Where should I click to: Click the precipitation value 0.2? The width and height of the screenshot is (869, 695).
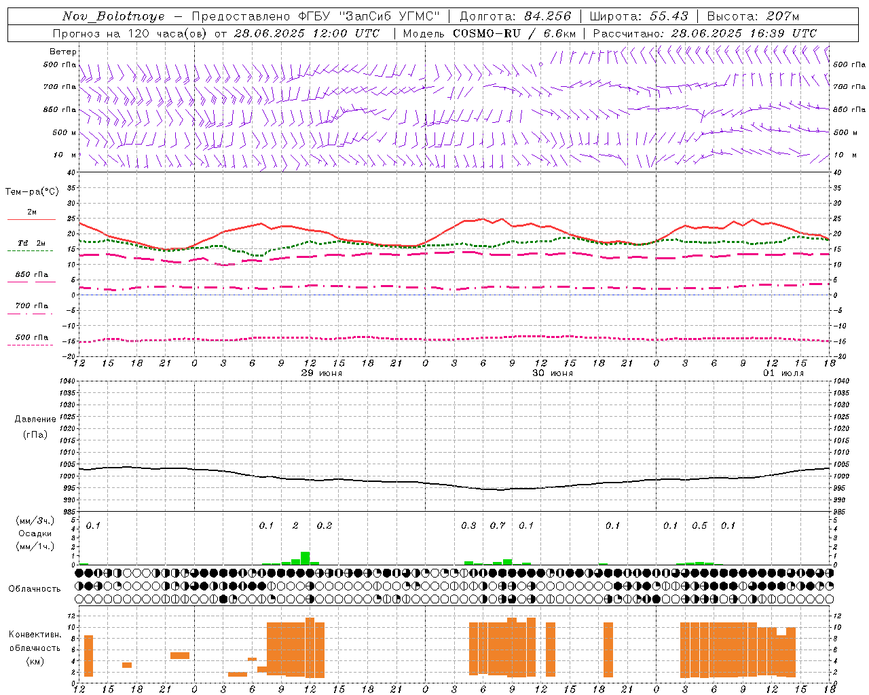tap(325, 525)
